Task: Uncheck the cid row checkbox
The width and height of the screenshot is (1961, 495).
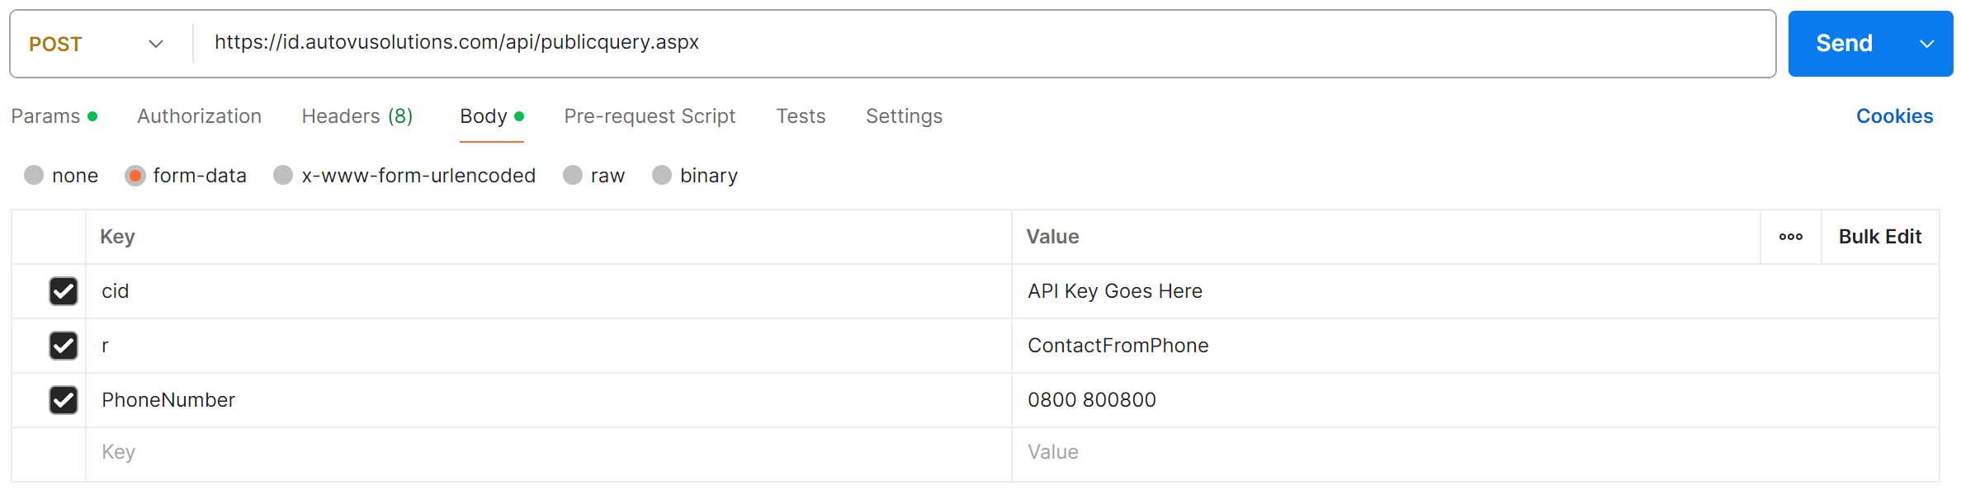Action: [x=64, y=291]
